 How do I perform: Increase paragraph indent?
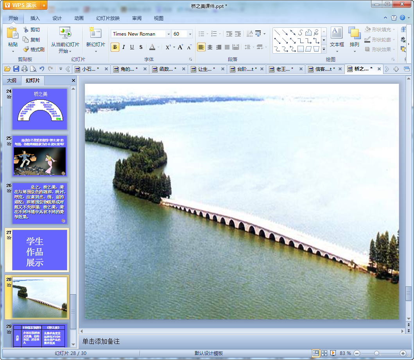click(238, 34)
